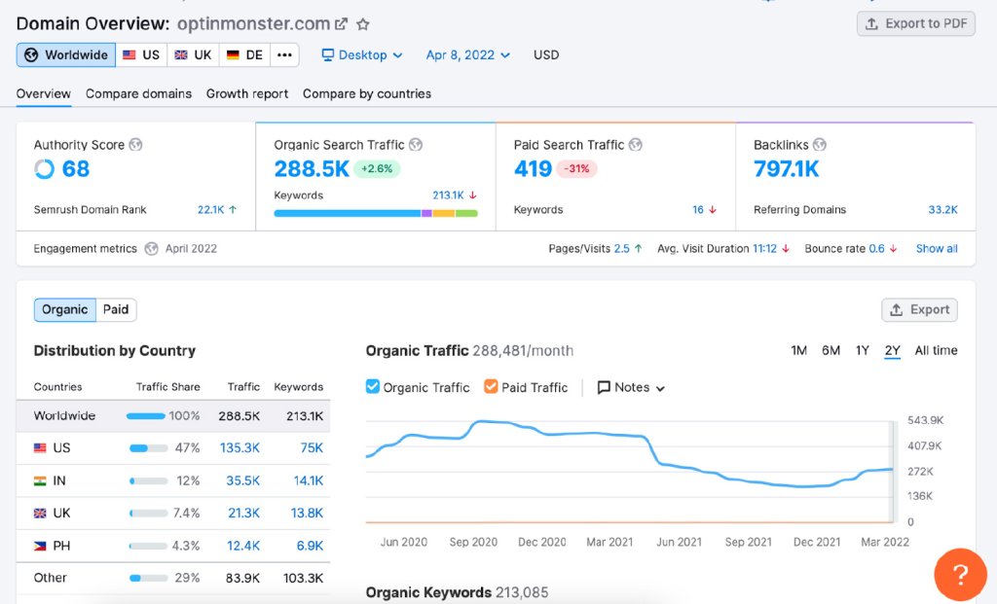
Task: Click the Export to PDF button
Action: [x=915, y=23]
